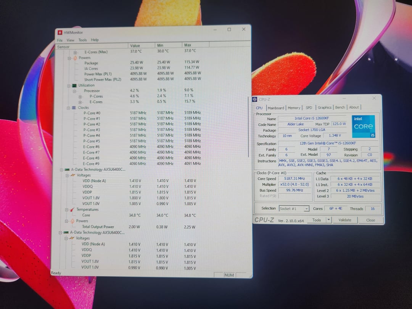Click the Threads value 16 in CPU-Z
Viewport: 412px width, 309px height.
(x=372, y=208)
